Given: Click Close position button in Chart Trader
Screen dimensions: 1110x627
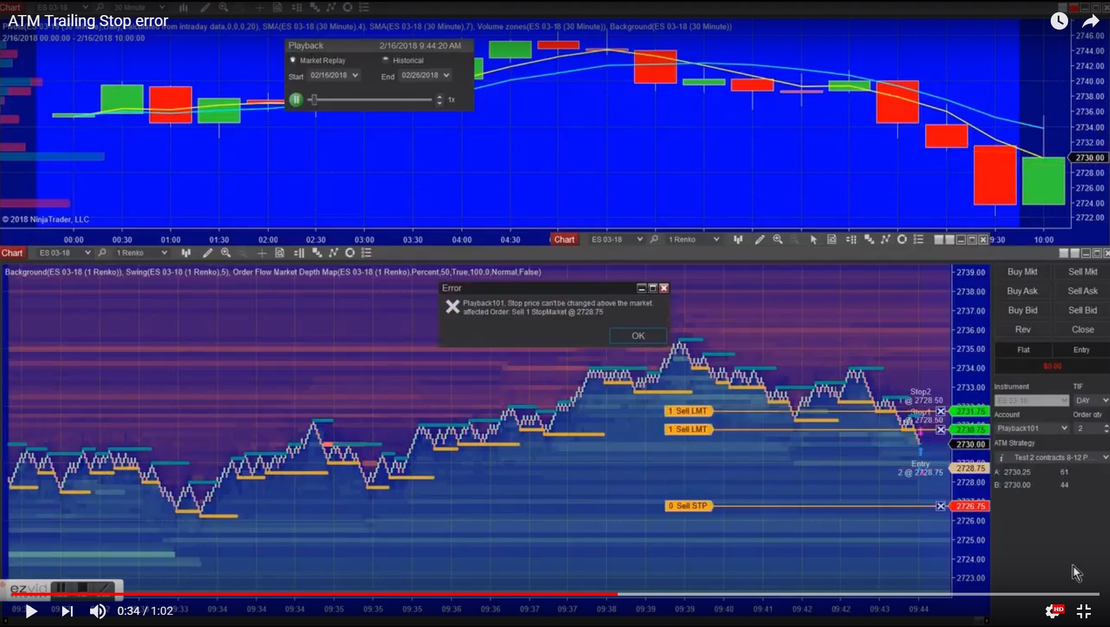Looking at the screenshot, I should [1083, 329].
